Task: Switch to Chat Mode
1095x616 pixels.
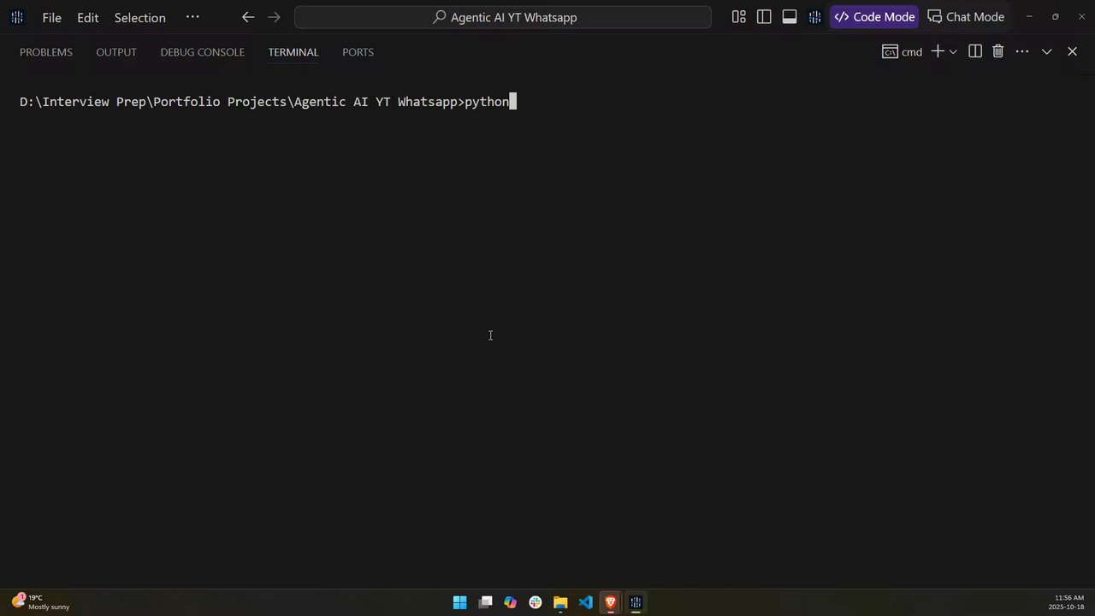Action: click(x=966, y=17)
